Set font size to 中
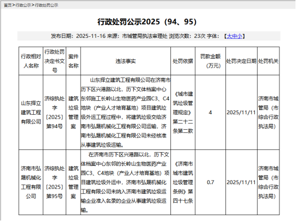The image size is (296, 221). pyautogui.click(x=235, y=36)
